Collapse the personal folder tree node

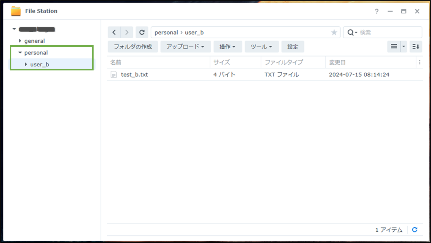[20, 53]
